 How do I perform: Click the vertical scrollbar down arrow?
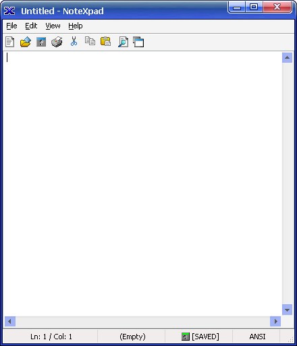click(x=287, y=310)
